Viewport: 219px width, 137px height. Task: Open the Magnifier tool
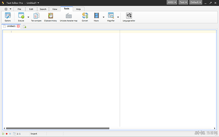tap(111, 17)
